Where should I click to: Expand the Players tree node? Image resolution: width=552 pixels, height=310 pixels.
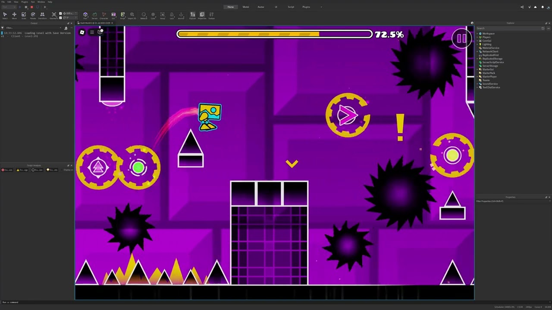click(477, 37)
